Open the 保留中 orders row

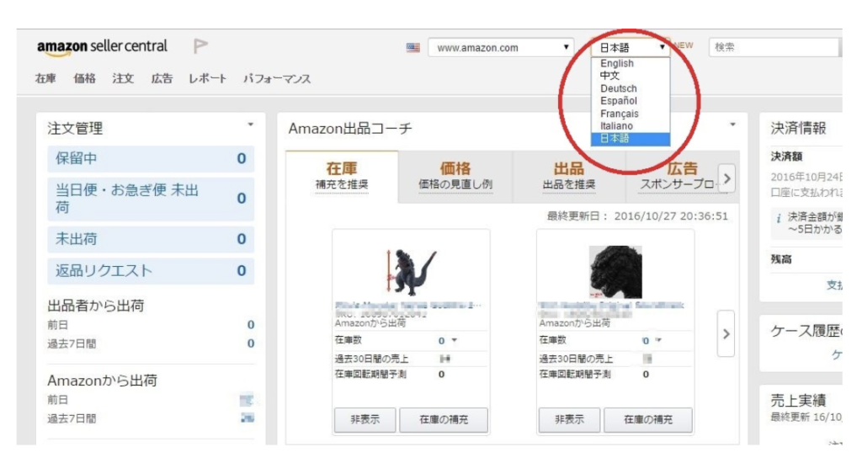click(x=151, y=158)
